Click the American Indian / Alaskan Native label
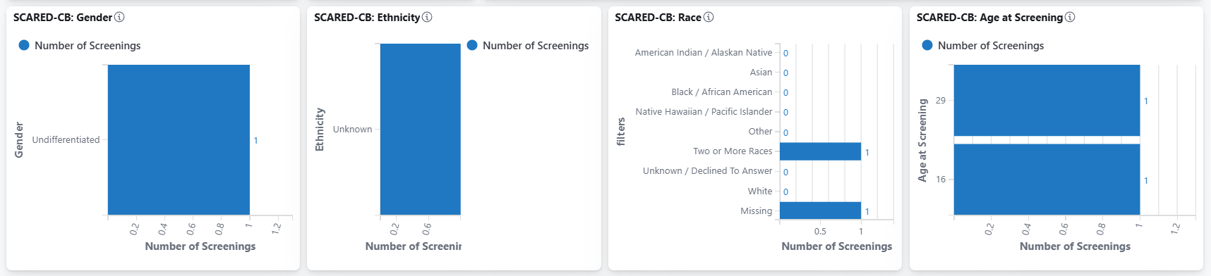This screenshot has height=276, width=1211. tap(704, 53)
